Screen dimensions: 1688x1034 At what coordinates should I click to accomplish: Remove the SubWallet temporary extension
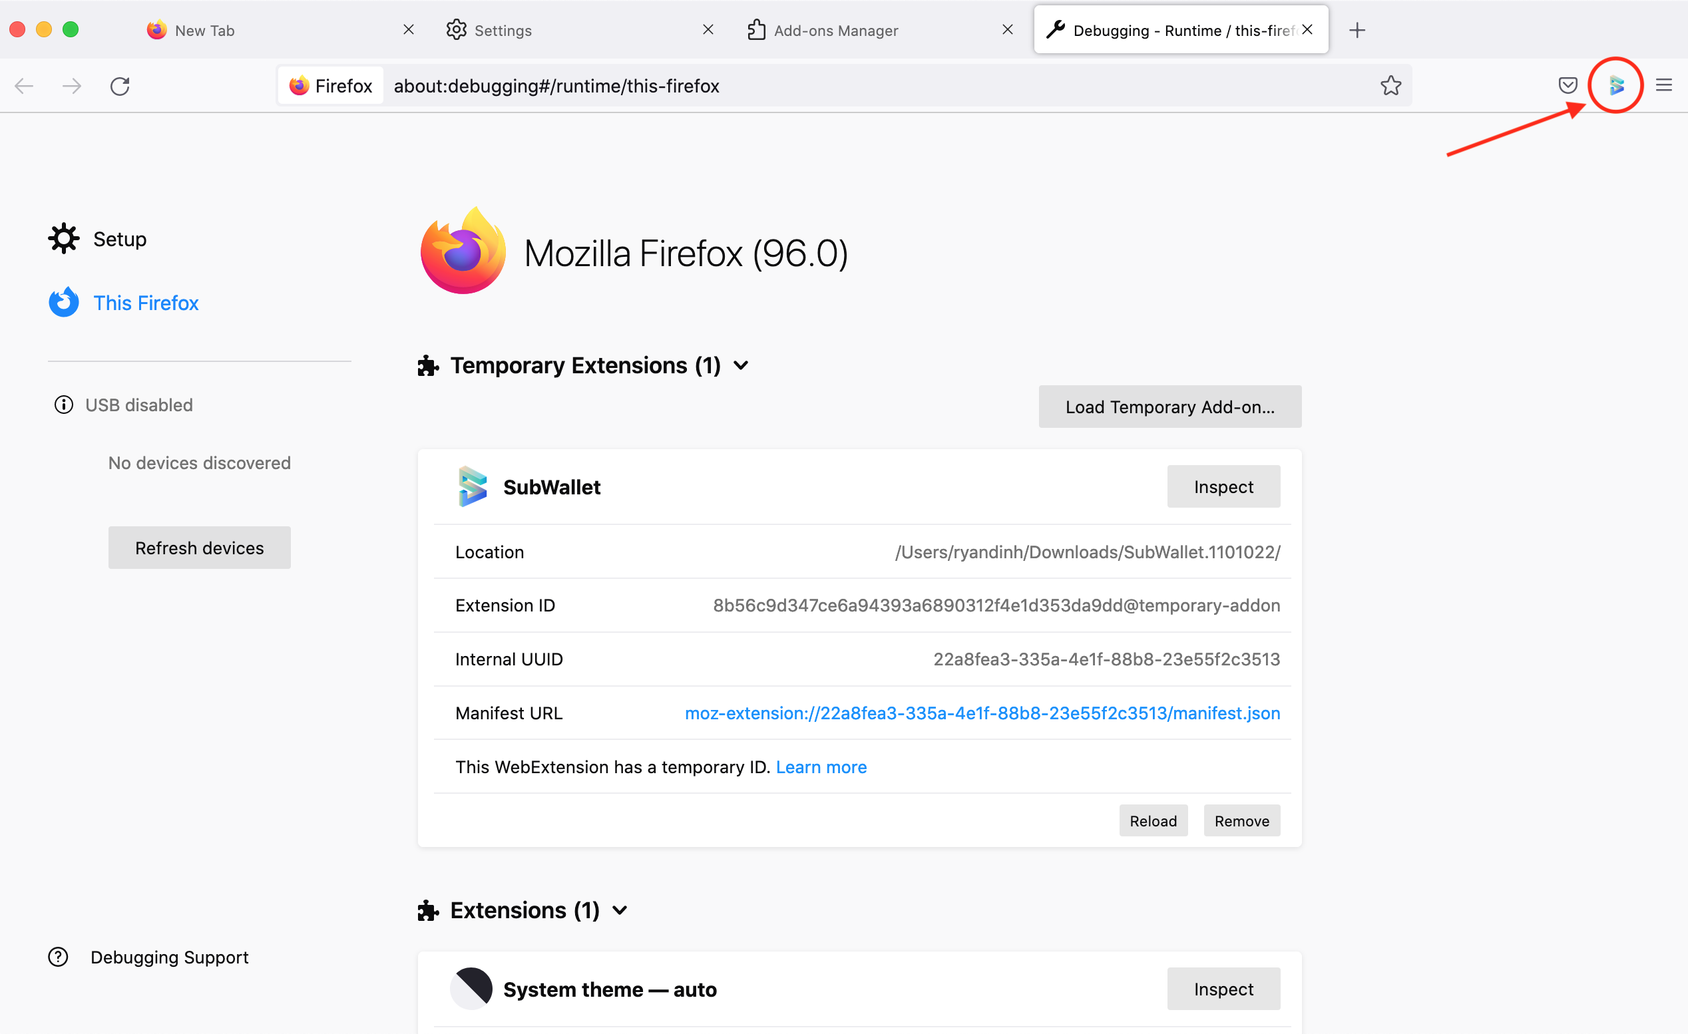pyautogui.click(x=1241, y=820)
